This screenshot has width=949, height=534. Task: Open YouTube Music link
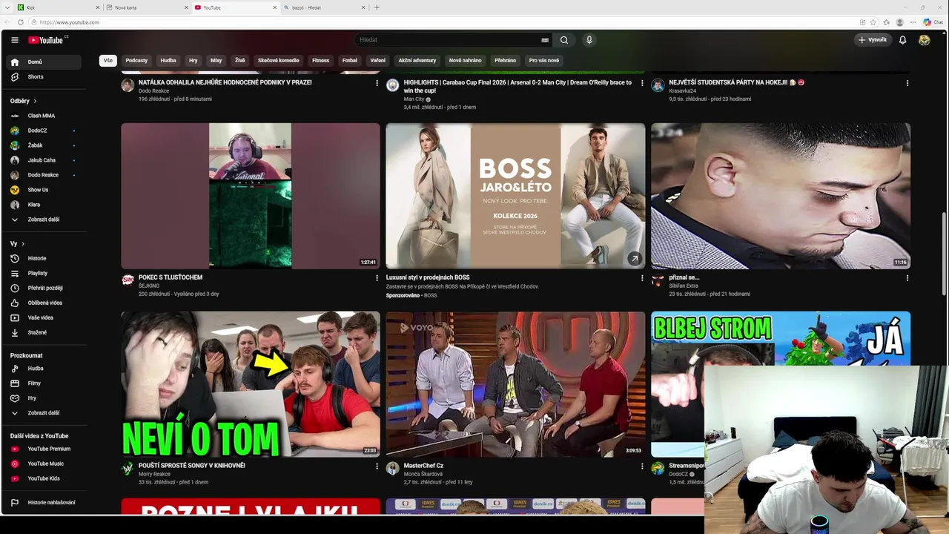point(44,464)
